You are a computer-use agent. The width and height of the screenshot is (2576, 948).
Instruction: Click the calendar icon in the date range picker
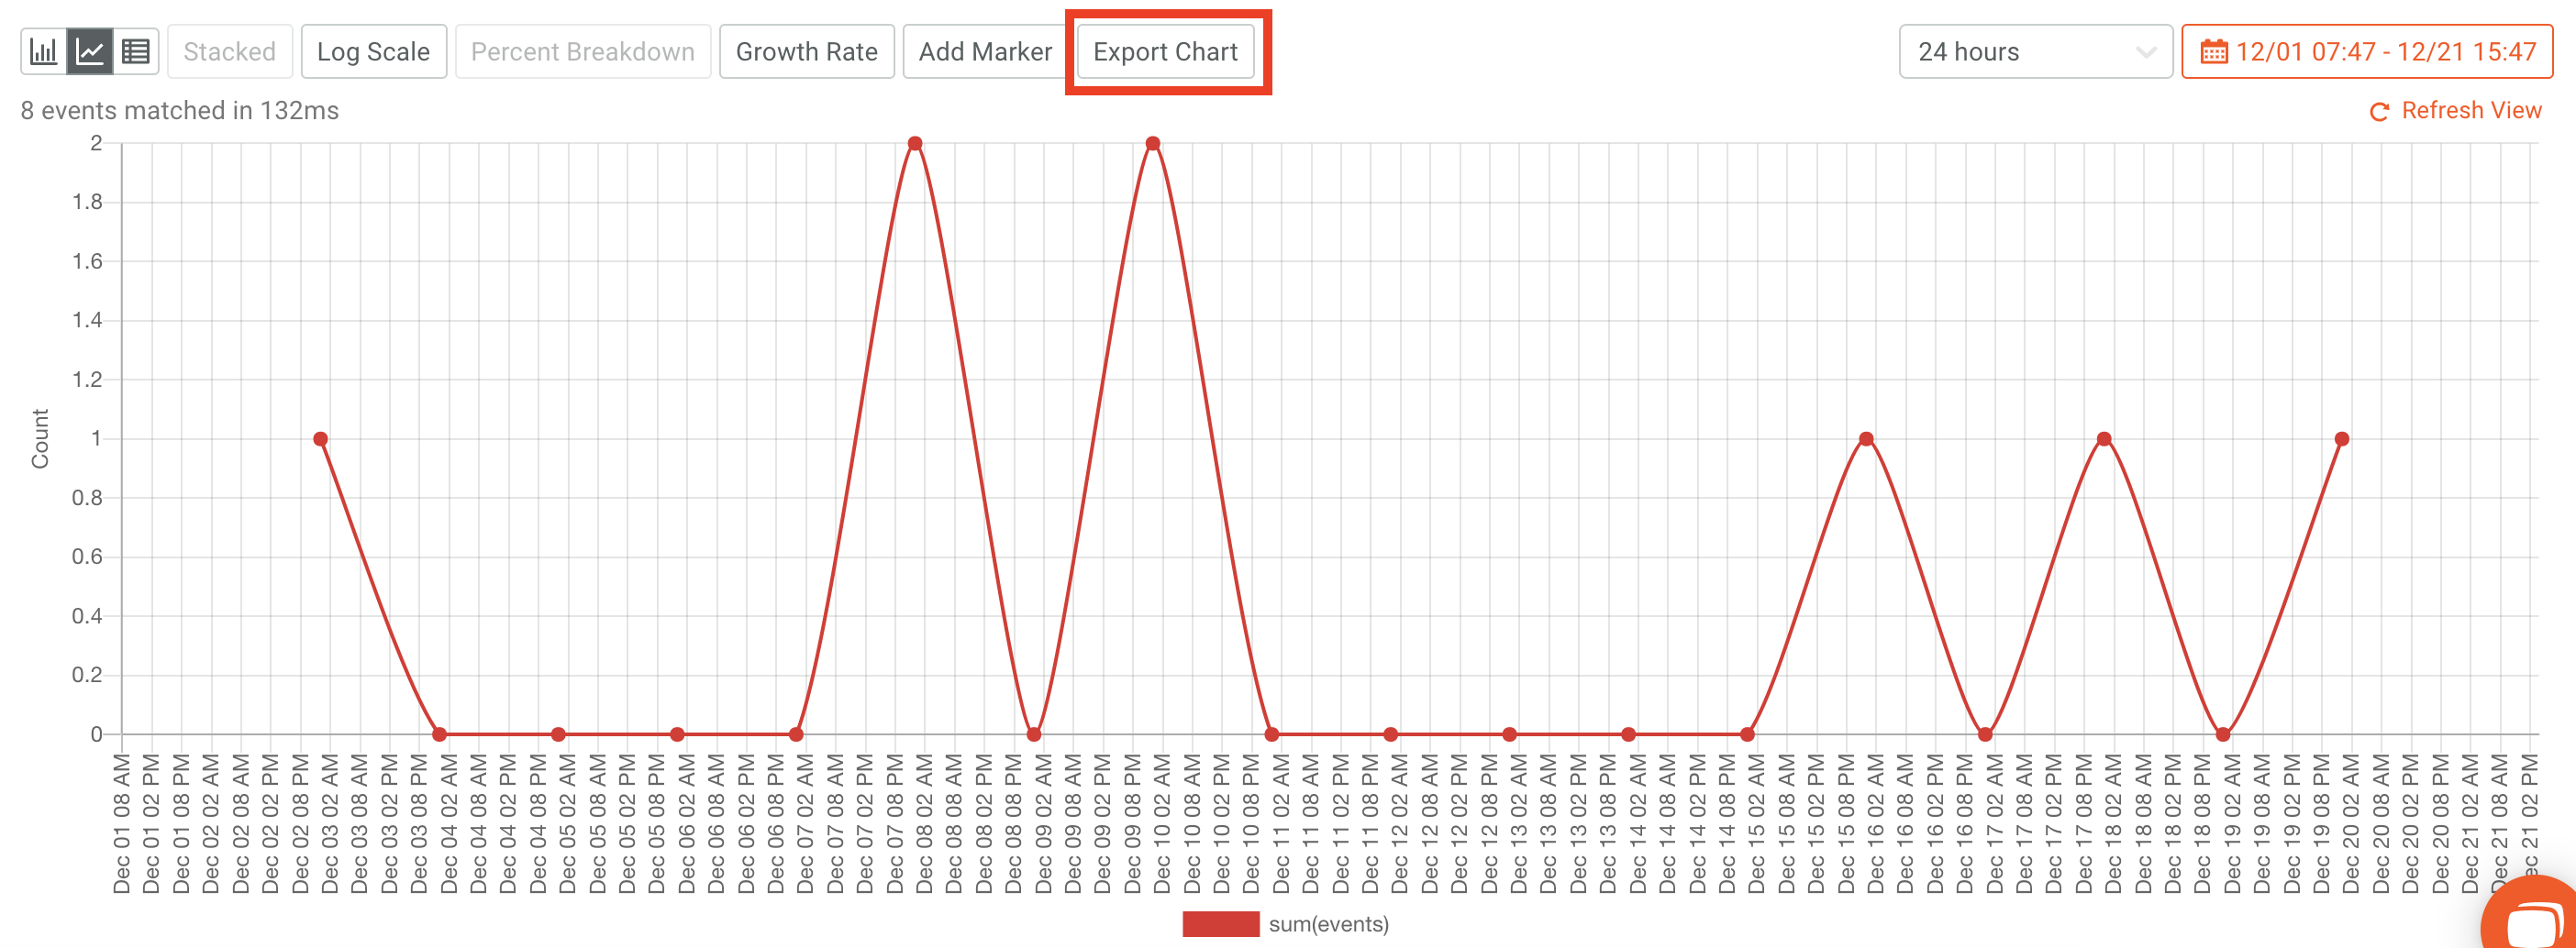[x=2215, y=51]
